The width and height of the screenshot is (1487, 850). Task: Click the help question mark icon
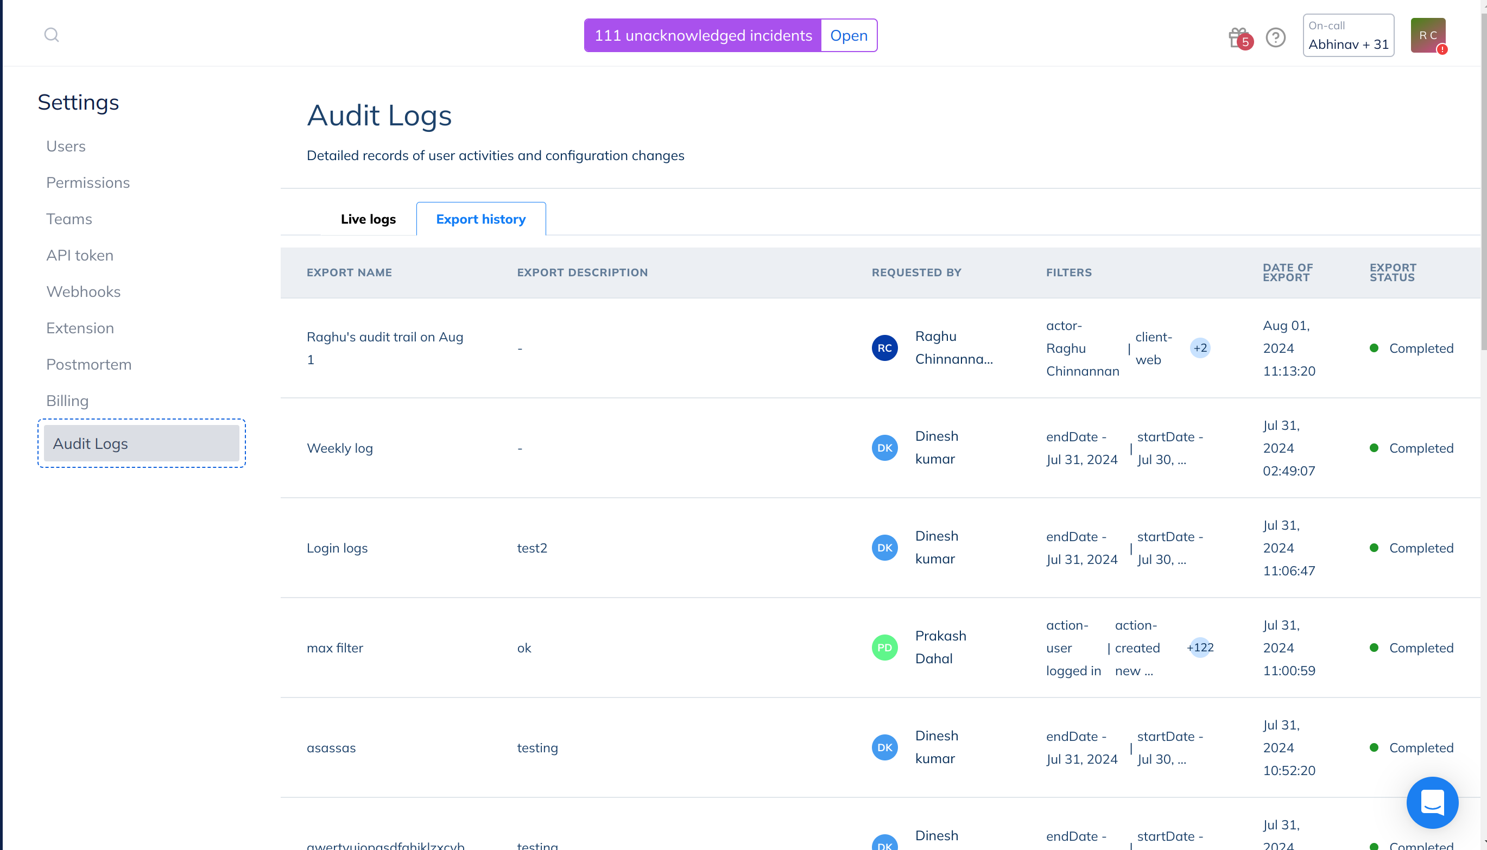[x=1276, y=37]
